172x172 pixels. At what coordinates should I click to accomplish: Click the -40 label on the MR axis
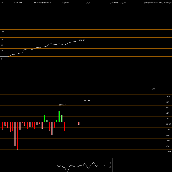click(168, 135)
